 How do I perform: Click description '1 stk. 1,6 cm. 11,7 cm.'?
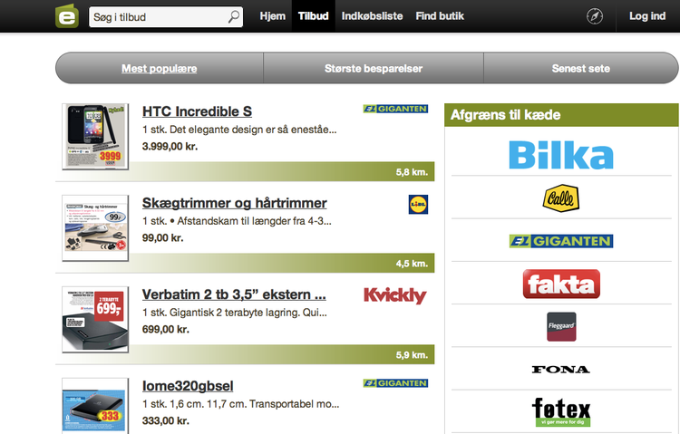click(x=240, y=404)
